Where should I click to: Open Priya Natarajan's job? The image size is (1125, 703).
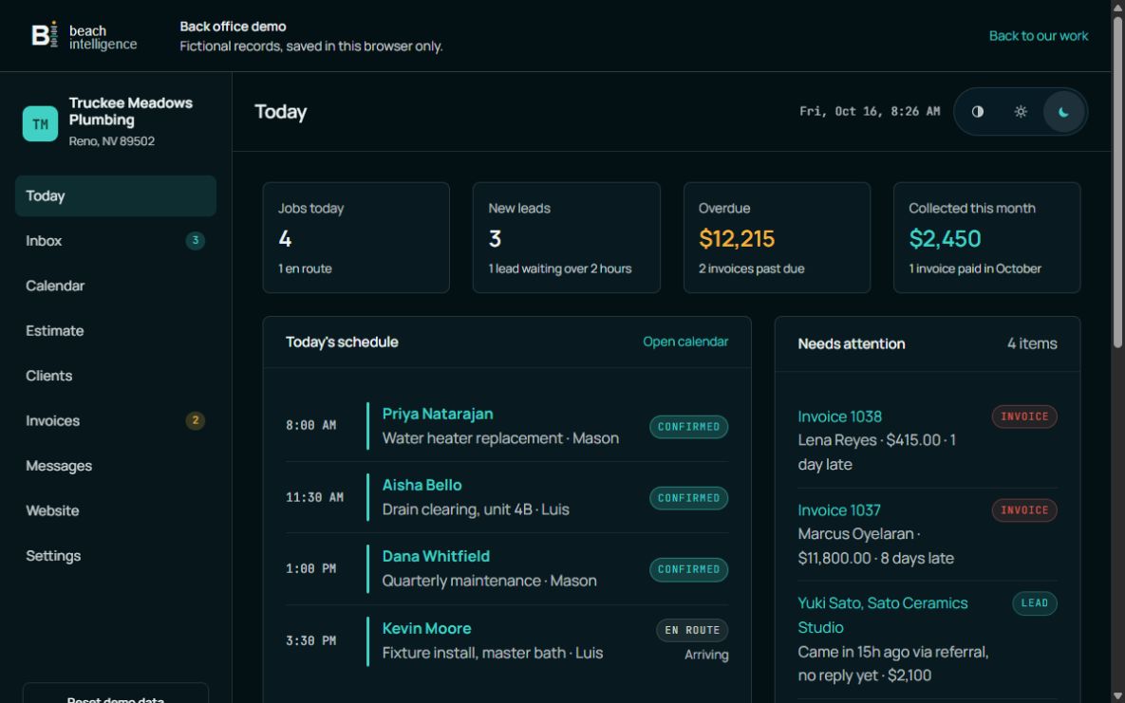pyautogui.click(x=437, y=414)
